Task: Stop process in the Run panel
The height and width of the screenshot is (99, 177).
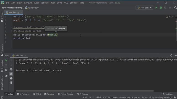Action: coord(6,65)
